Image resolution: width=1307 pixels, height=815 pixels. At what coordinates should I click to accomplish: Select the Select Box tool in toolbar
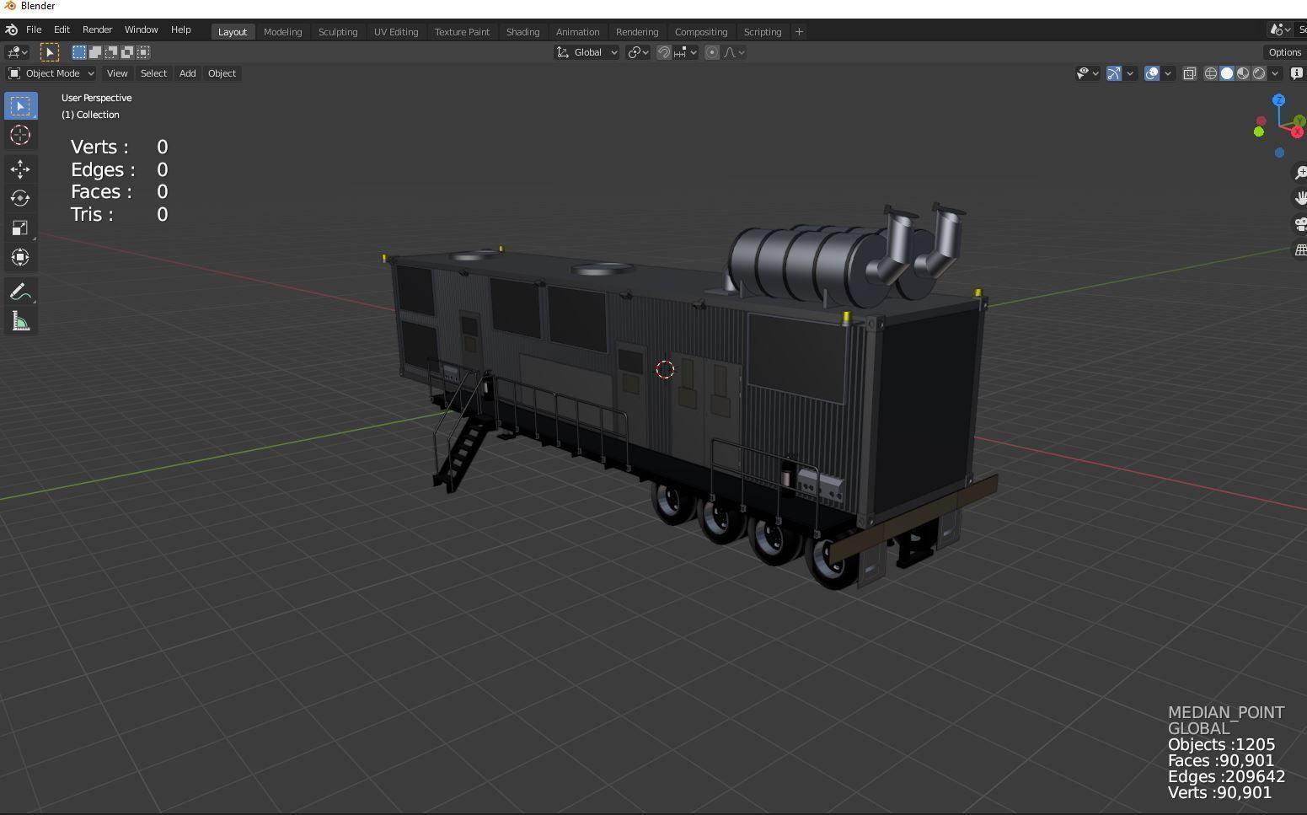coord(20,106)
